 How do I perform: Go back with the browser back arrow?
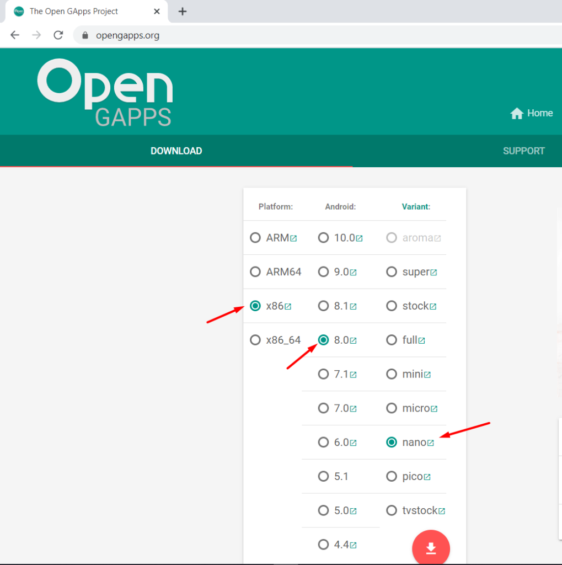pos(15,35)
